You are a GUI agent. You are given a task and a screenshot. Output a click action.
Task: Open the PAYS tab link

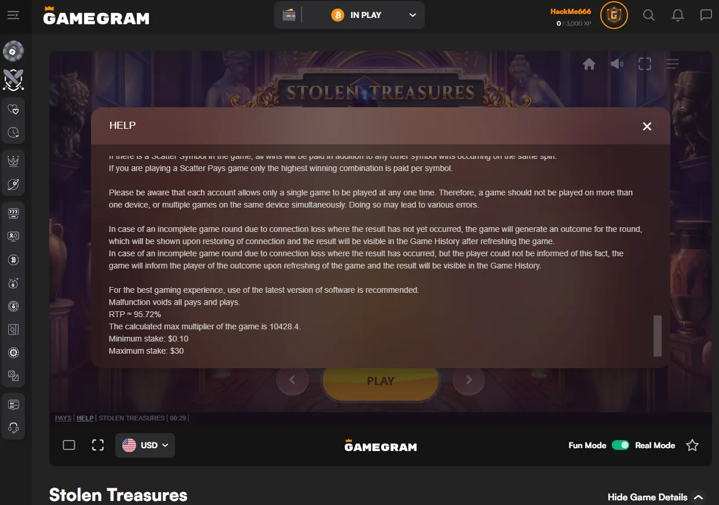(x=63, y=418)
